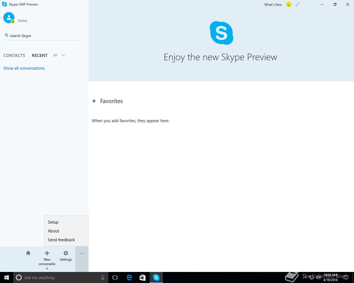Image resolution: width=354 pixels, height=283 pixels.
Task: Click the expand arrows icon near What's New
Action: tap(298, 4)
